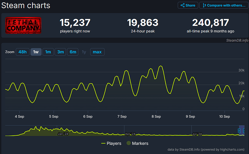
Task: Open Compare with others dialog
Action: [x=224, y=5]
